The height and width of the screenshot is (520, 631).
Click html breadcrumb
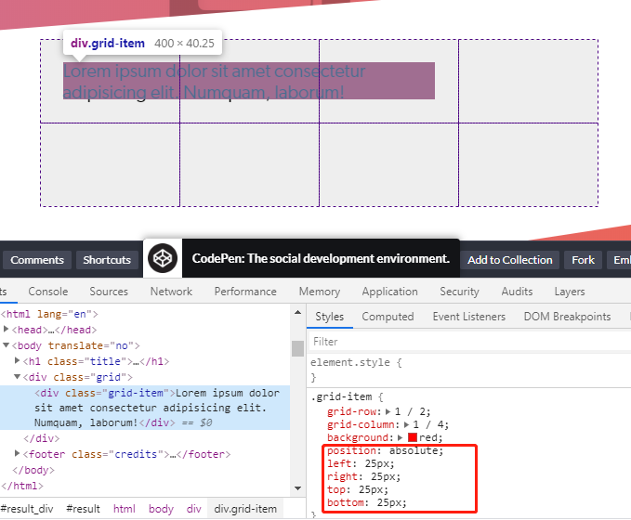(124, 509)
